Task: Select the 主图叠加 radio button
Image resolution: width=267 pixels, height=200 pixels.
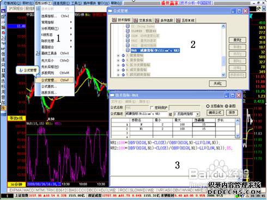Action: coord(208,106)
